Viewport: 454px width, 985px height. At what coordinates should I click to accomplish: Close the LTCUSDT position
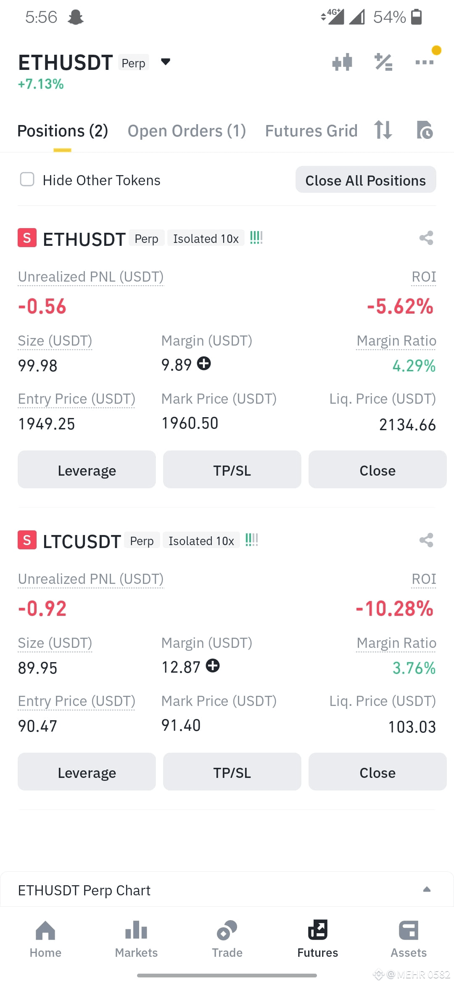coord(377,772)
